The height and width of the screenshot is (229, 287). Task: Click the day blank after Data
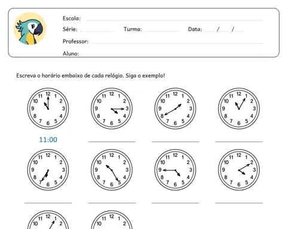210,31
